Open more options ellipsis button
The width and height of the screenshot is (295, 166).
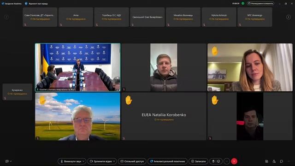(x=227, y=161)
